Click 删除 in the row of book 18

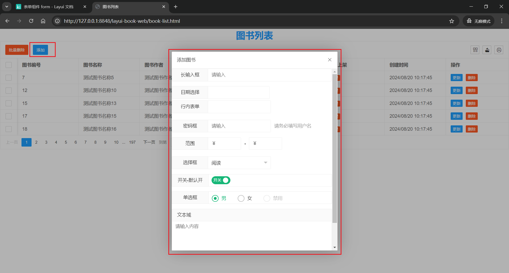[472, 129]
